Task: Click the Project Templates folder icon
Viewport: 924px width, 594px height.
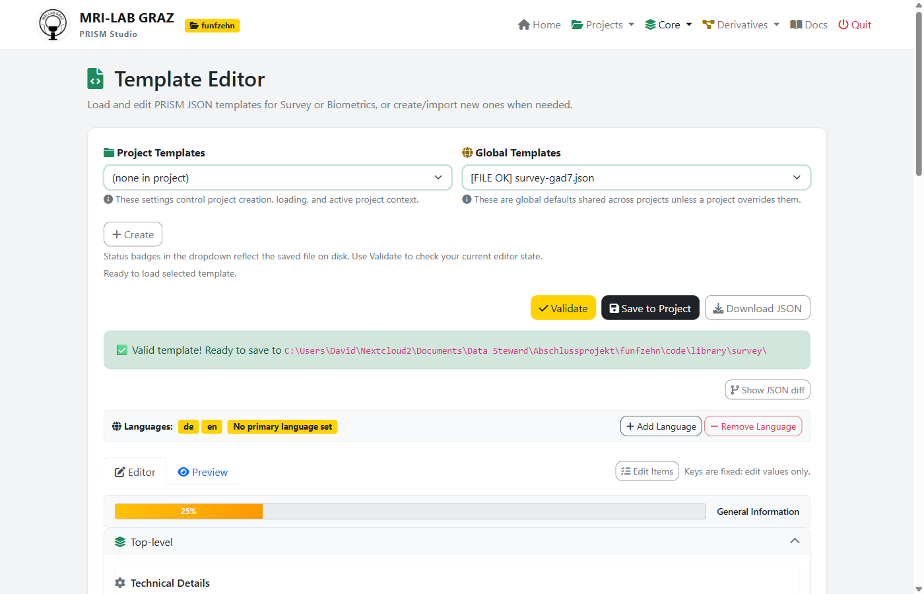Action: [109, 153]
